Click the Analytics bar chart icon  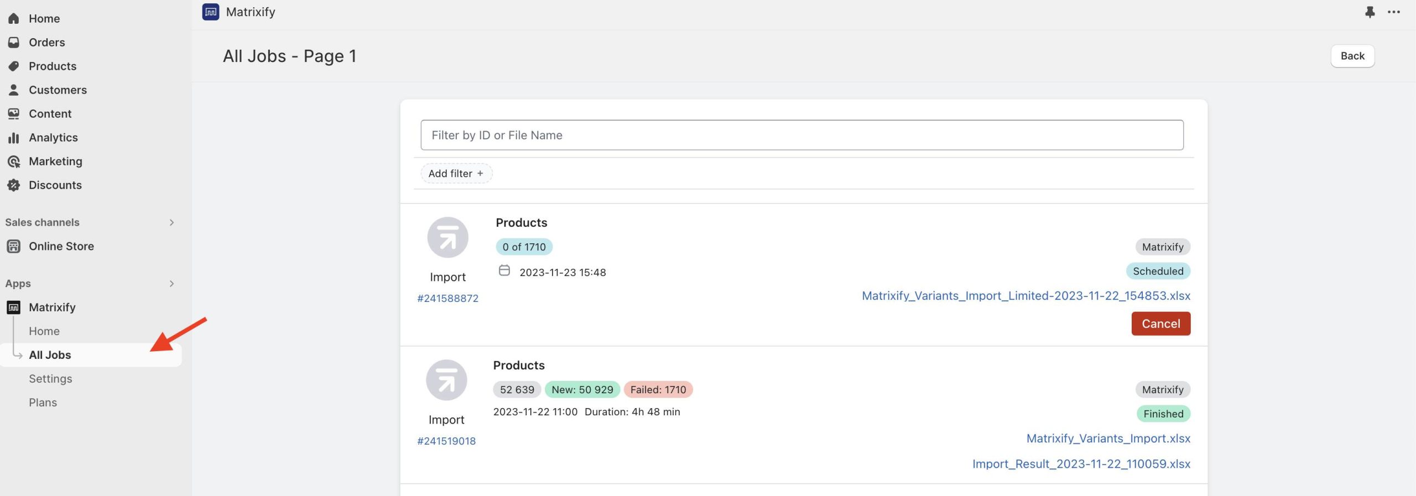point(14,137)
